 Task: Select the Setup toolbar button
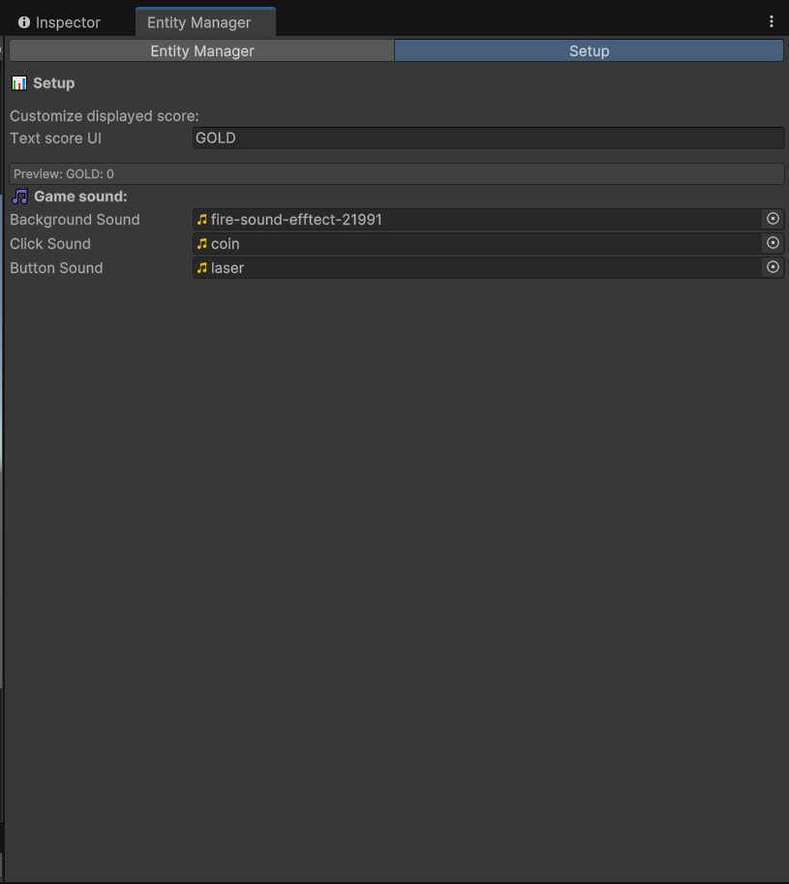click(x=589, y=51)
